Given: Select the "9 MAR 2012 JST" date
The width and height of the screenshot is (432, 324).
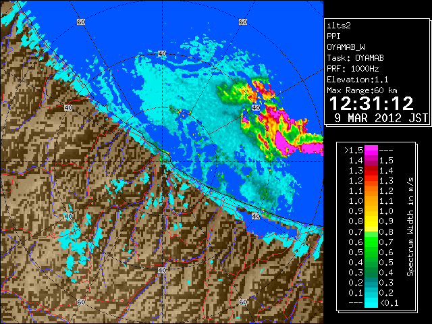Looking at the screenshot, I should (x=381, y=118).
